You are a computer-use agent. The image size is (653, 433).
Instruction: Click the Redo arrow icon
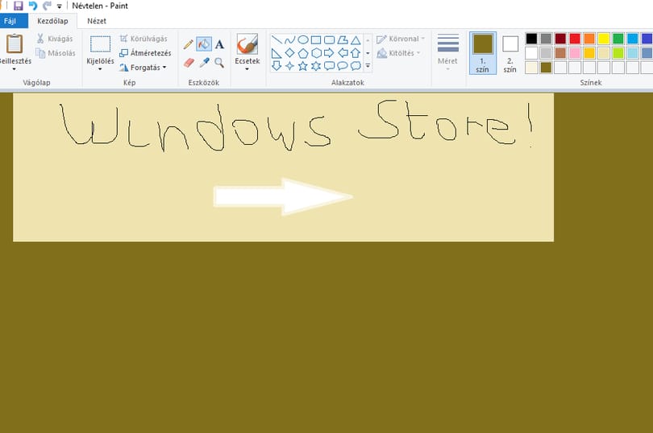(47, 6)
